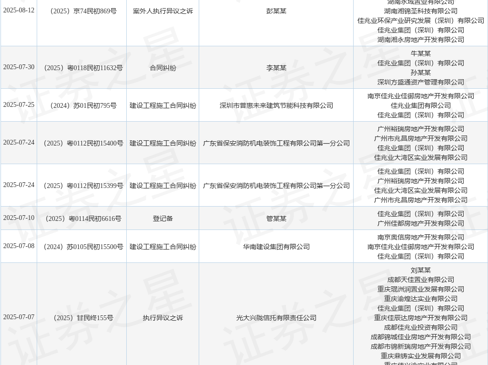Click case number (2025)粤0114民初6616号
Screen dimensions: 488x365
[x=82, y=219]
